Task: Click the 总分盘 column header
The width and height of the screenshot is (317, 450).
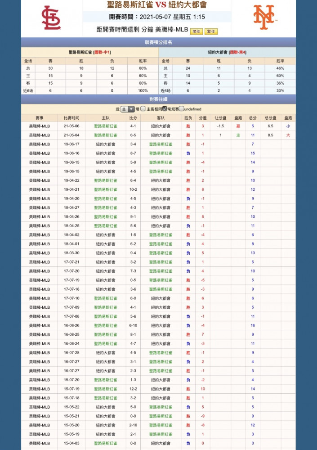Action: (271, 118)
